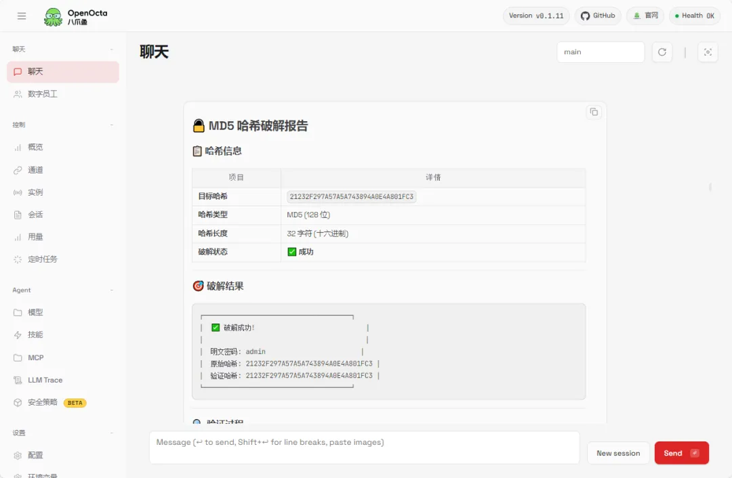Open 实例 instances page
732x478 pixels.
pos(63,192)
